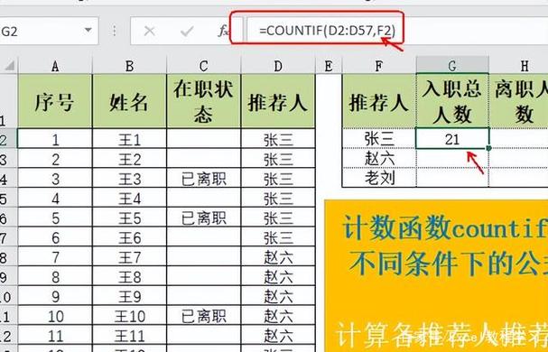Image resolution: width=548 pixels, height=352 pixels.
Task: Select column C header
Action: 204,66
